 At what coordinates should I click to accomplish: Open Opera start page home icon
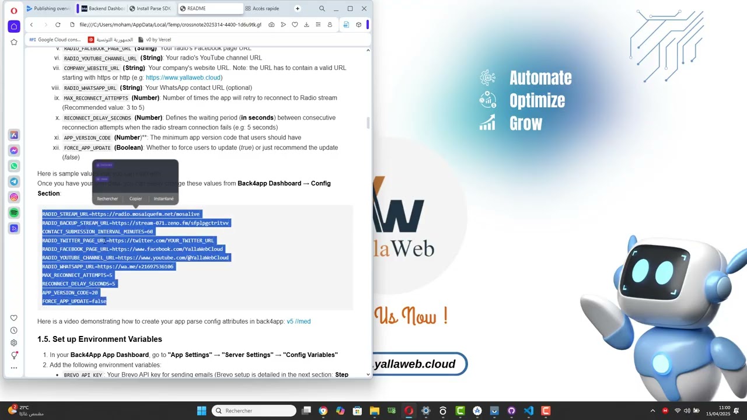(x=14, y=26)
